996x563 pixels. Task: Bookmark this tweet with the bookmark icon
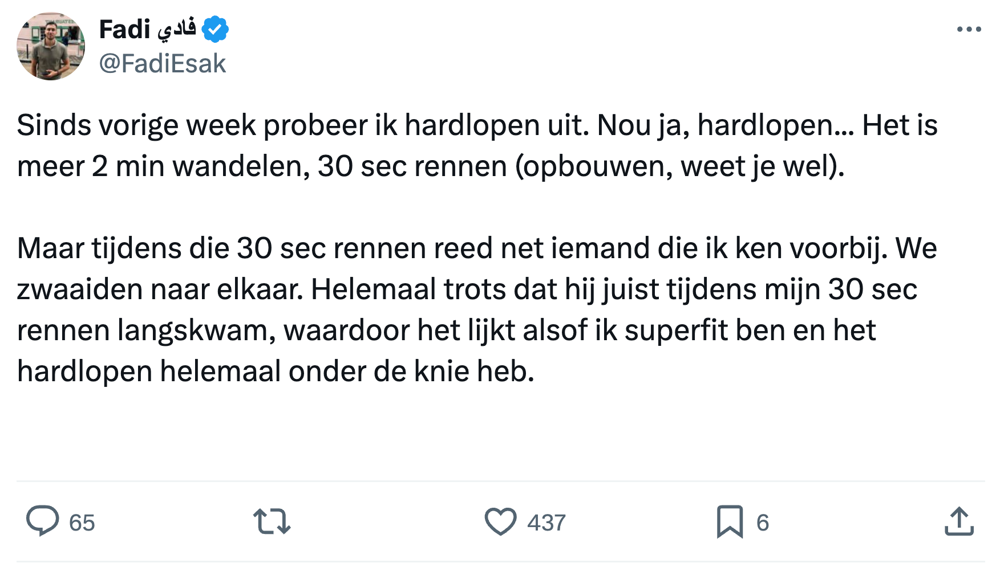pos(730,521)
